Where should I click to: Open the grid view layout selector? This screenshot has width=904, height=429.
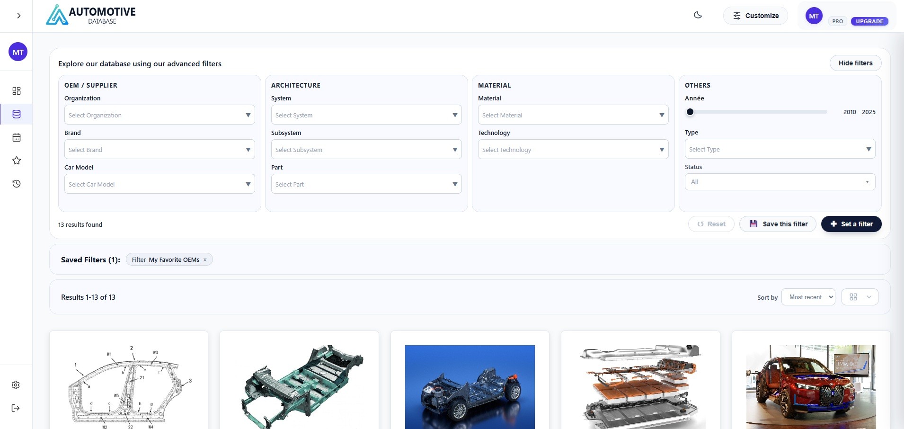[860, 297]
